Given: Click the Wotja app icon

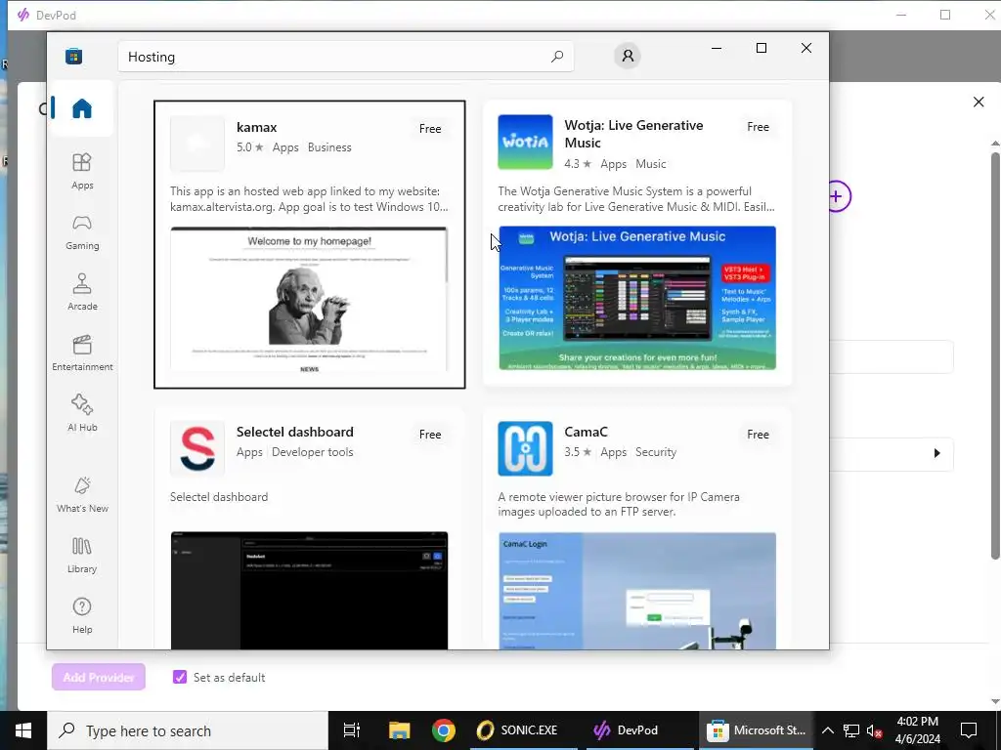Looking at the screenshot, I should 525,142.
